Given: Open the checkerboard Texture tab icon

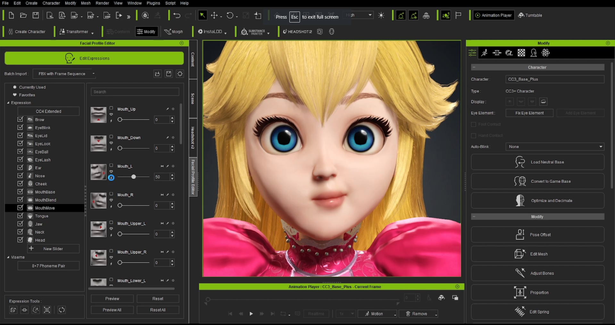Looking at the screenshot, I should (521, 53).
